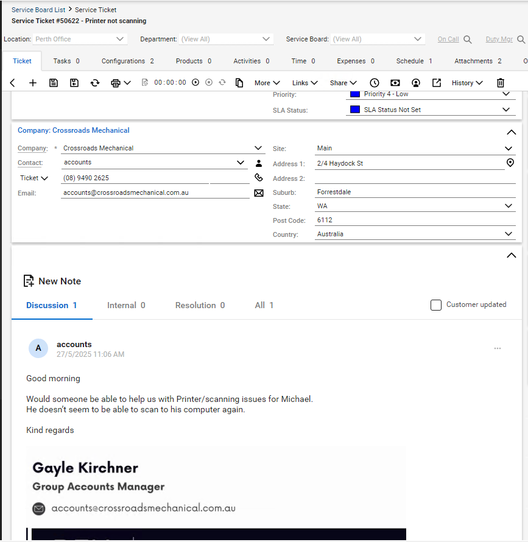The image size is (528, 542).
Task: Click the map pin icon by Address 1
Action: pos(510,163)
